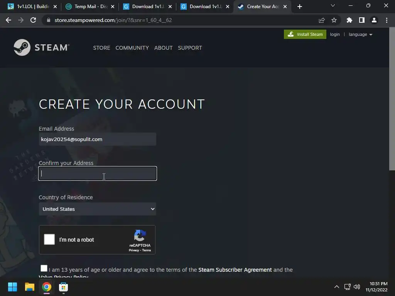This screenshot has height=296, width=395.
Task: Open the Chrome extensions puzzle icon
Action: click(349, 20)
